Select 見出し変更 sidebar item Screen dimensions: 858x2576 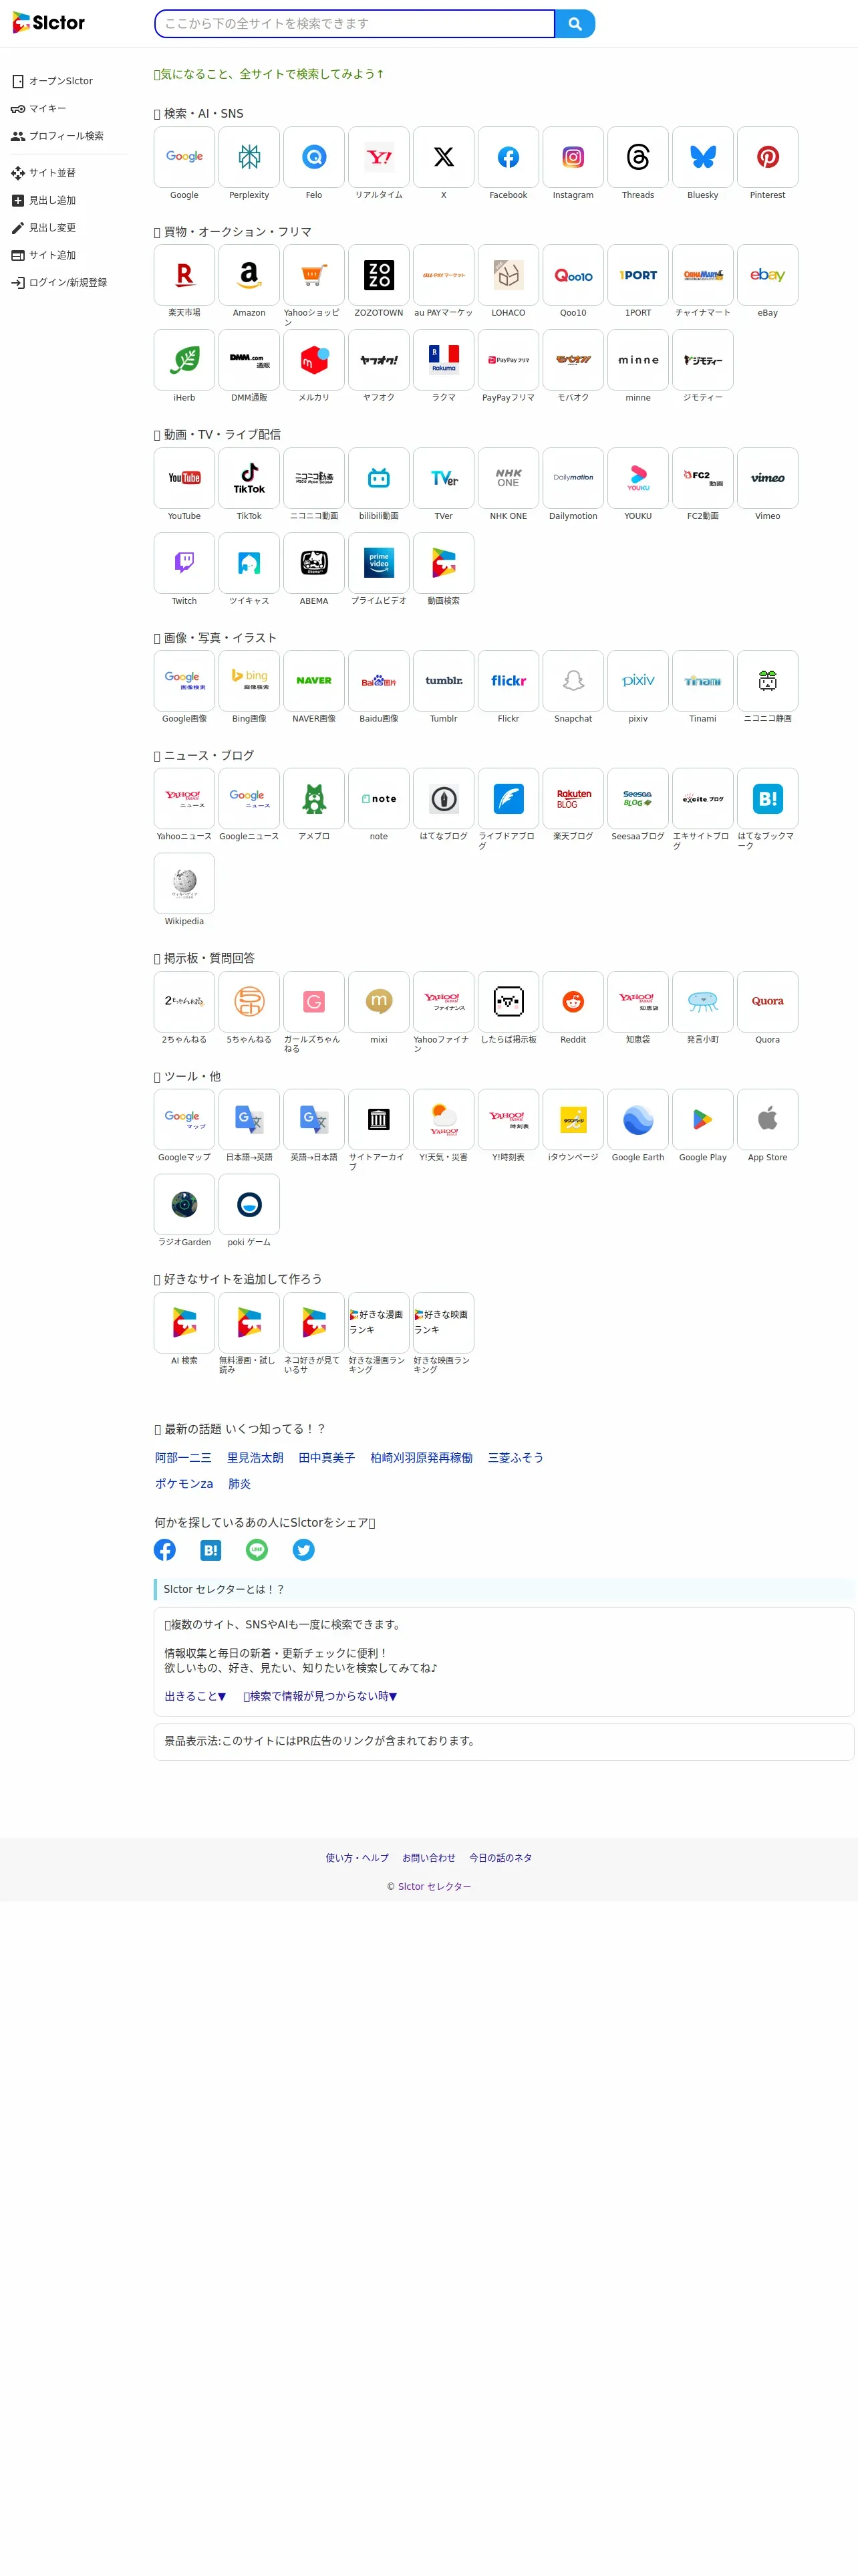44,228
